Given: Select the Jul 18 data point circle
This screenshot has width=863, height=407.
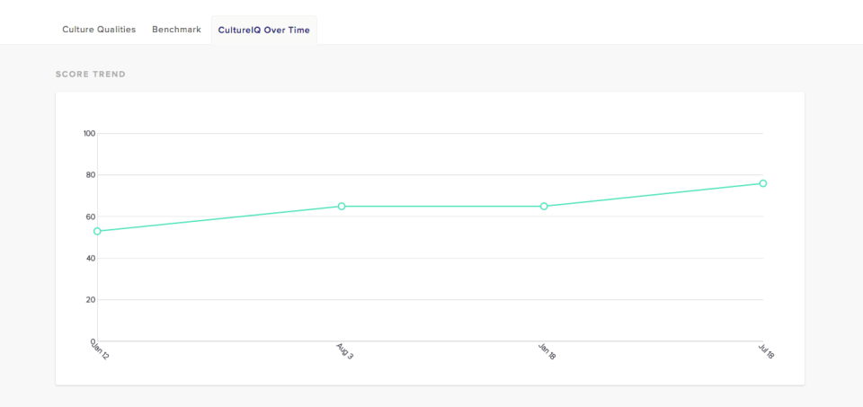Looking at the screenshot, I should pyautogui.click(x=762, y=183).
